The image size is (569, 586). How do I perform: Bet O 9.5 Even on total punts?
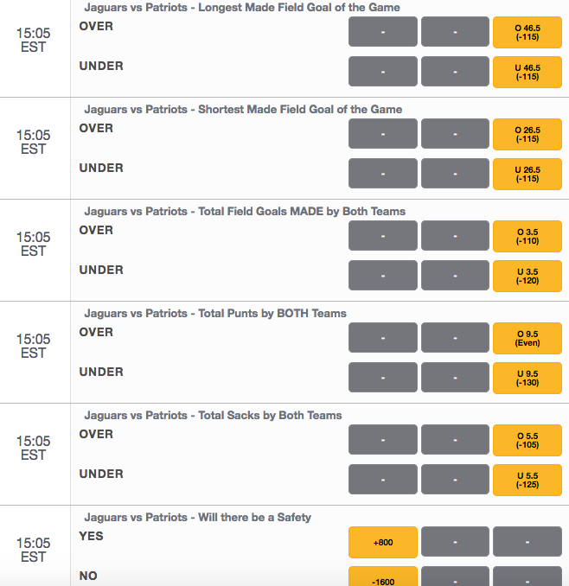click(x=527, y=339)
